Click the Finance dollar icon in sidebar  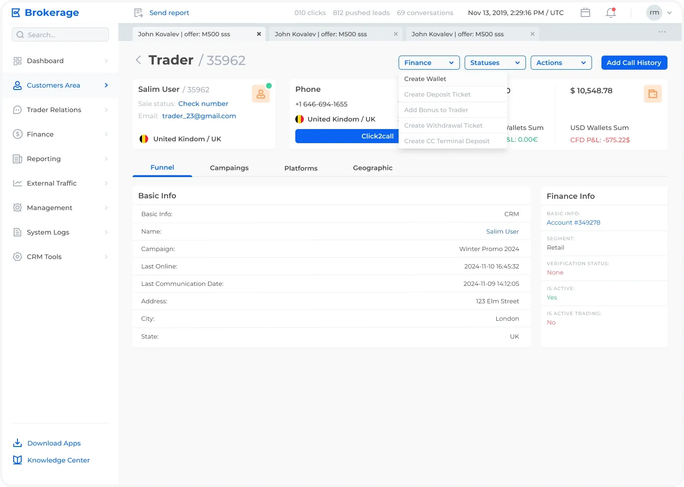(17, 134)
